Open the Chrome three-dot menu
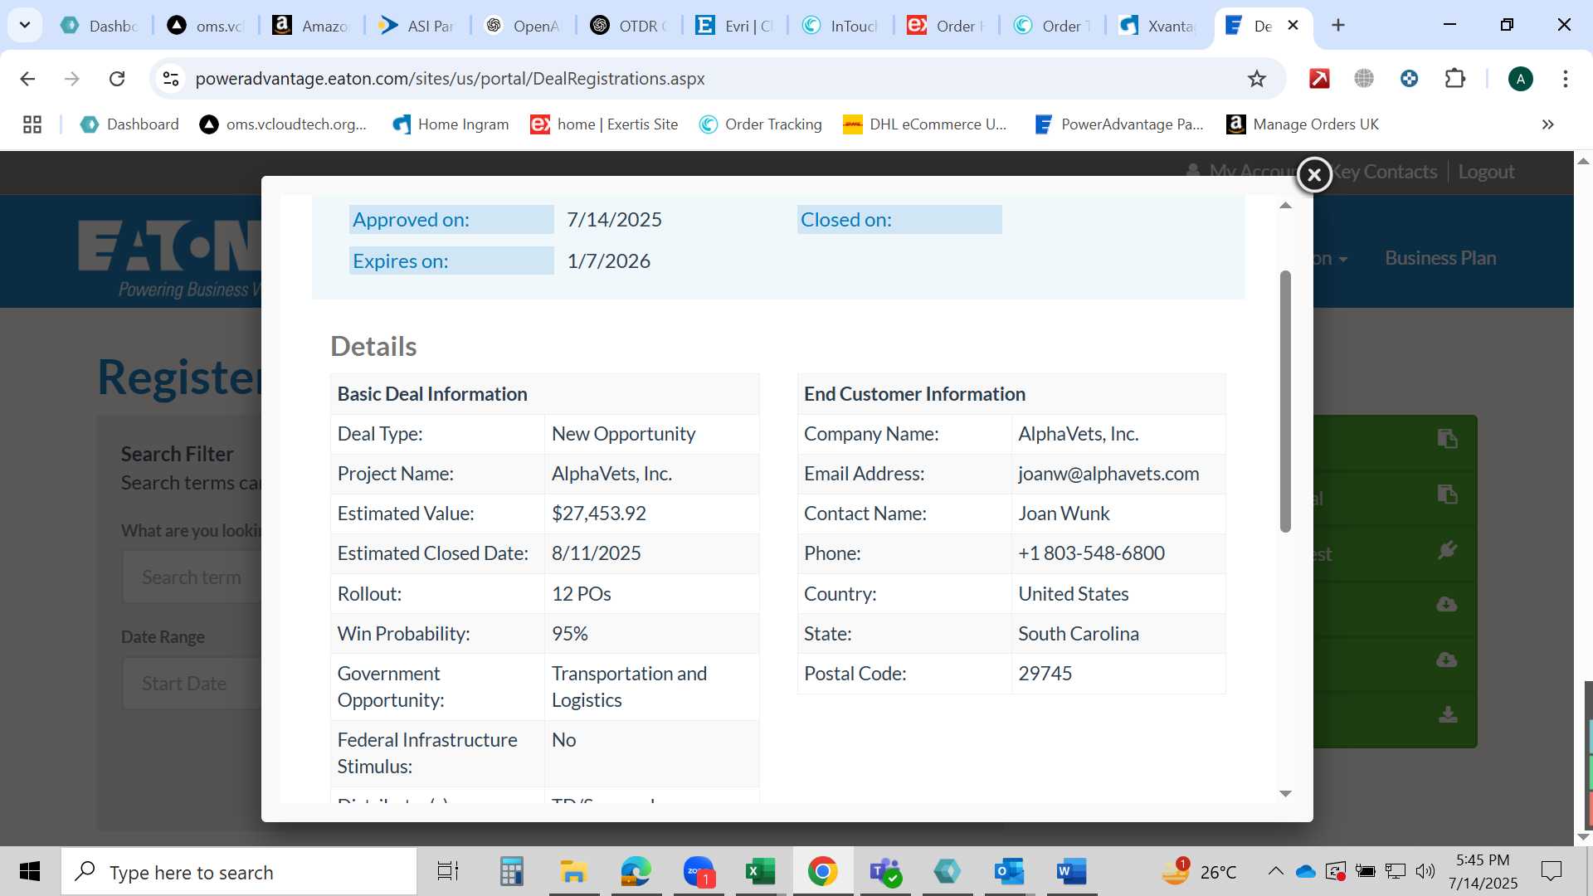The image size is (1593, 896). 1565,79
